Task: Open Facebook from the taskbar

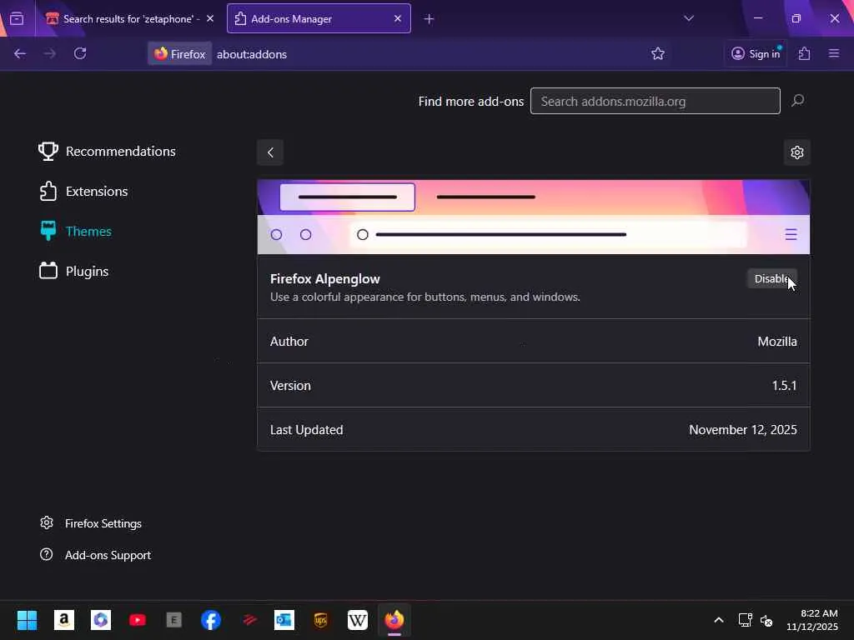Action: pos(211,620)
